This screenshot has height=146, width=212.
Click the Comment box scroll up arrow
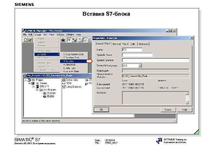point(187,93)
